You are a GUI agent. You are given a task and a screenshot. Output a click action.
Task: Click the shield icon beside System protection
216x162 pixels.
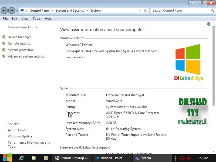tap(4, 50)
